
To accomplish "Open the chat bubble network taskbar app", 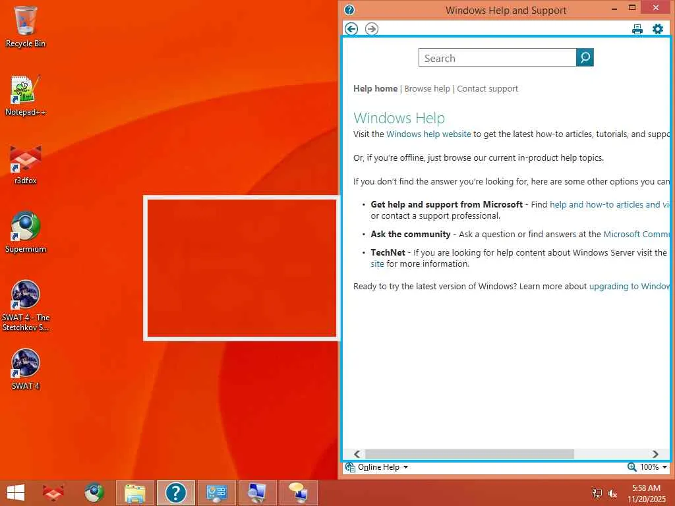I will pyautogui.click(x=299, y=493).
